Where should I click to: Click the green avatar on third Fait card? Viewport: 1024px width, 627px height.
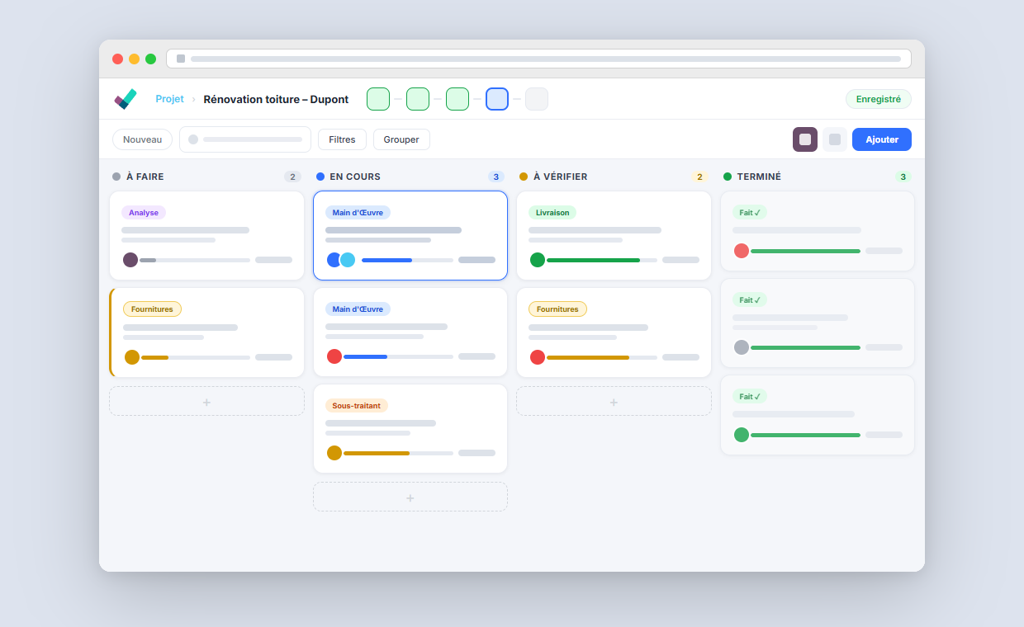(742, 435)
